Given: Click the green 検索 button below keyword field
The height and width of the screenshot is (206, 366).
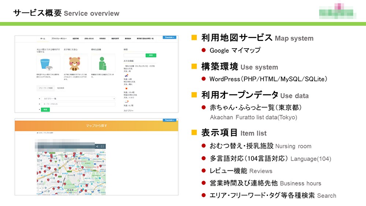Looking at the screenshot, I should [x=45, y=110].
